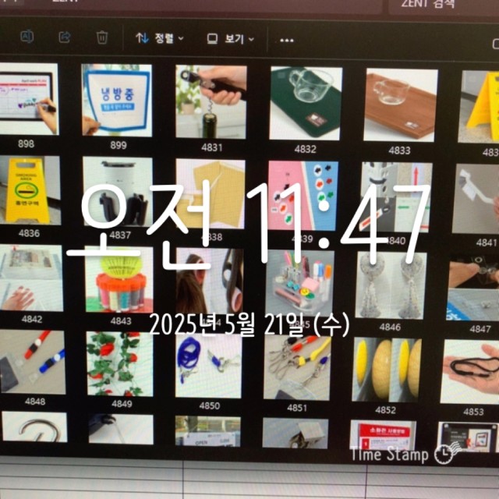Select the hair accessory thumbnail beside 4843
This screenshot has width=499, height=499.
click(x=210, y=281)
